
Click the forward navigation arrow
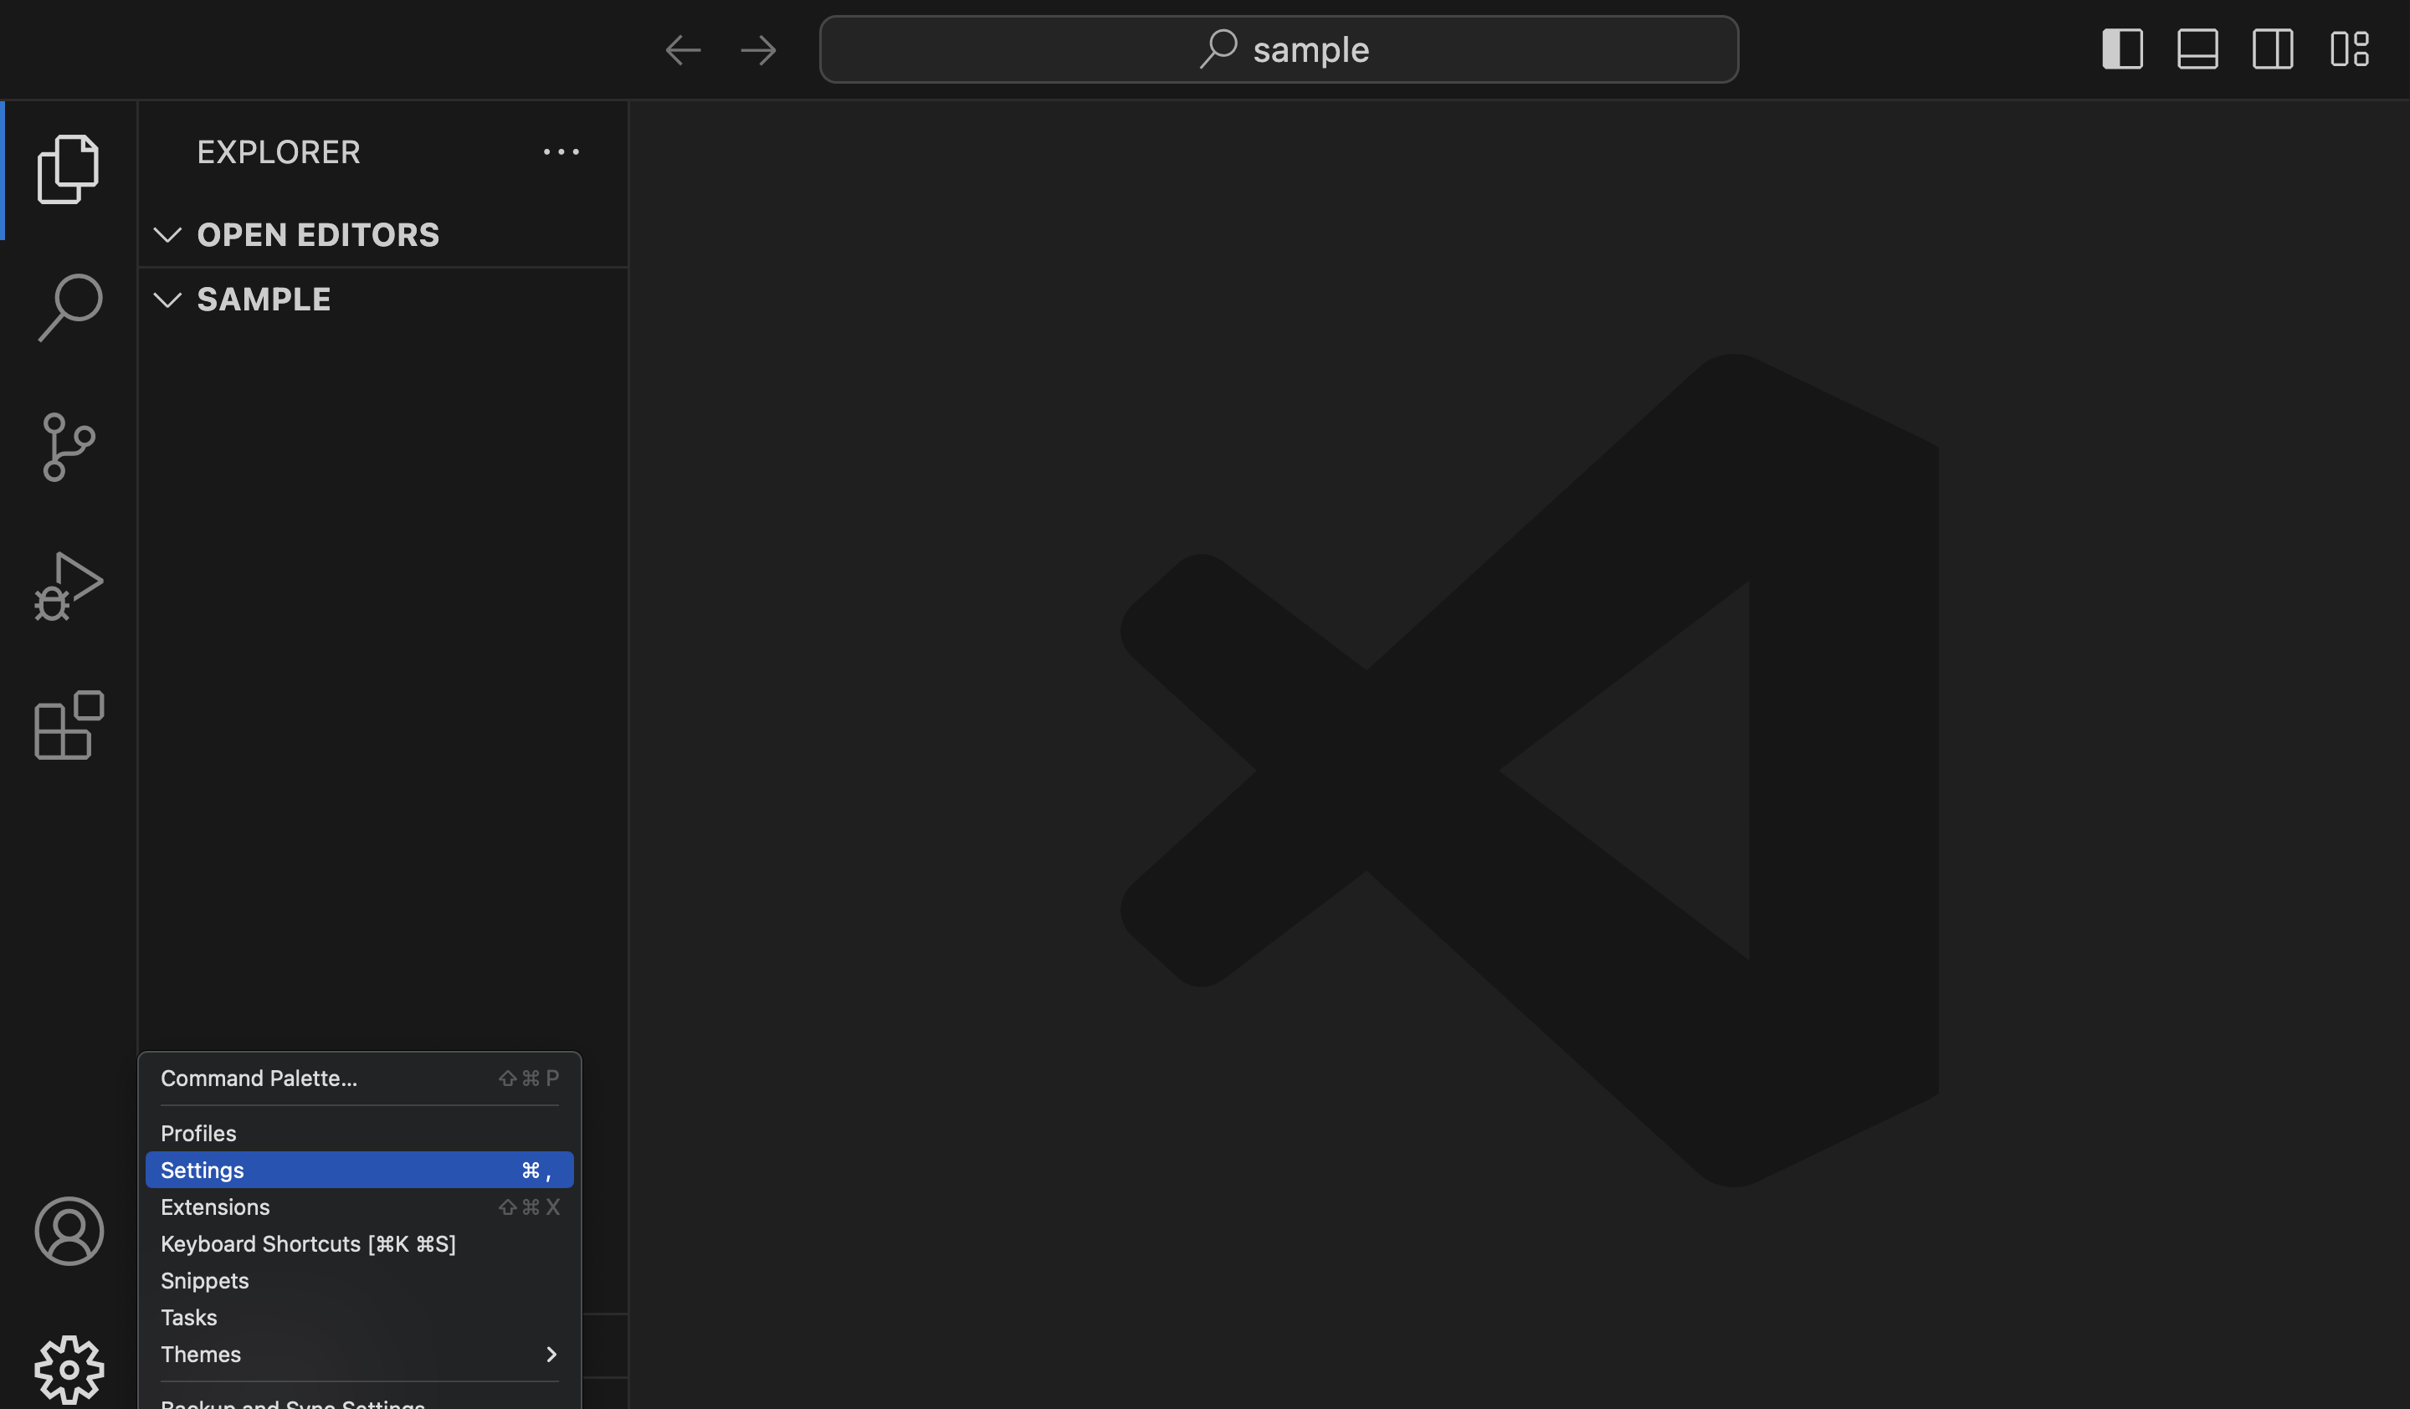point(757,49)
